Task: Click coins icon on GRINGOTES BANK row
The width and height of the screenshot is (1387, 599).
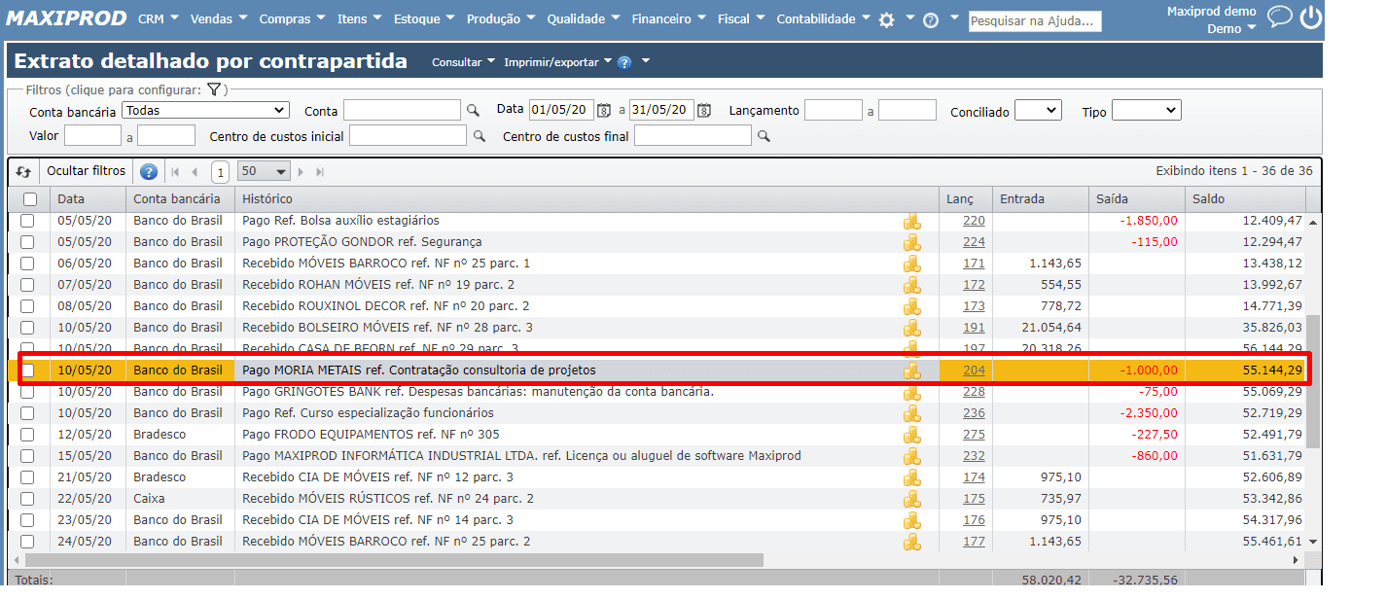Action: (912, 392)
